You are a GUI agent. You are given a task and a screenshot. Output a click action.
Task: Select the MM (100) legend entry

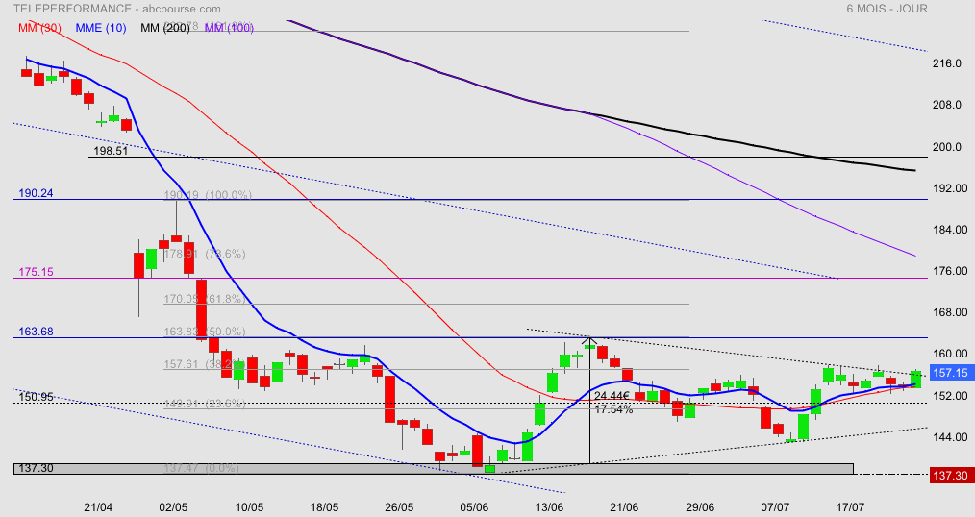pyautogui.click(x=229, y=28)
